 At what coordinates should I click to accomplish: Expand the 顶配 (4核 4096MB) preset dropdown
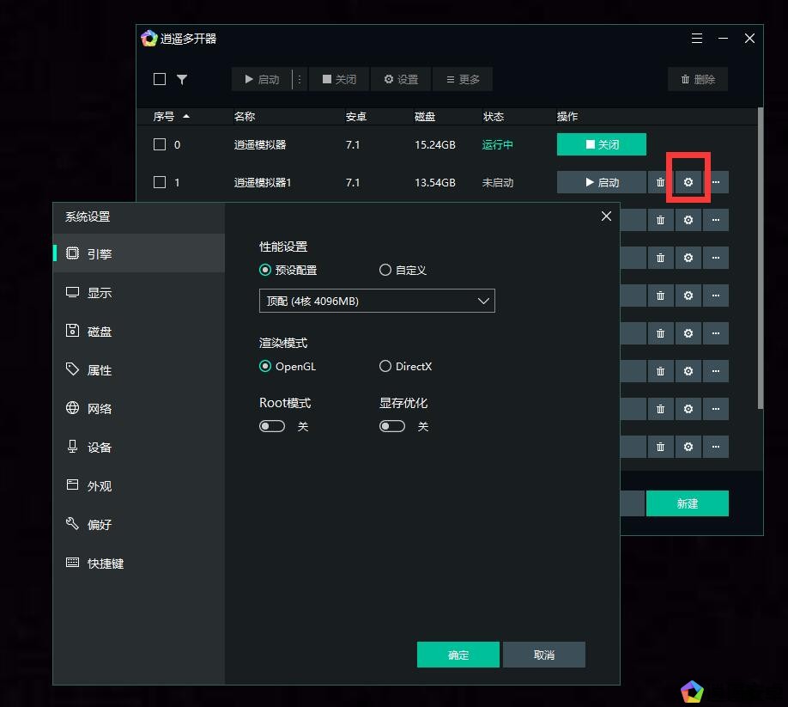(377, 301)
